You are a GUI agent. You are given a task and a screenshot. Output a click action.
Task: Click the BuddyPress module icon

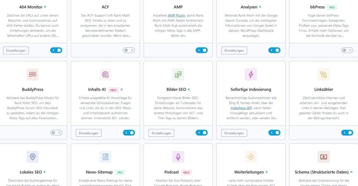(x=33, y=74)
